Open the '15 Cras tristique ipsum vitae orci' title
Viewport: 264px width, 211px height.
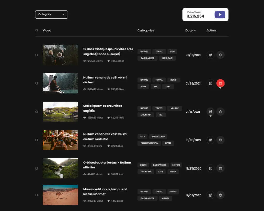coord(108,52)
